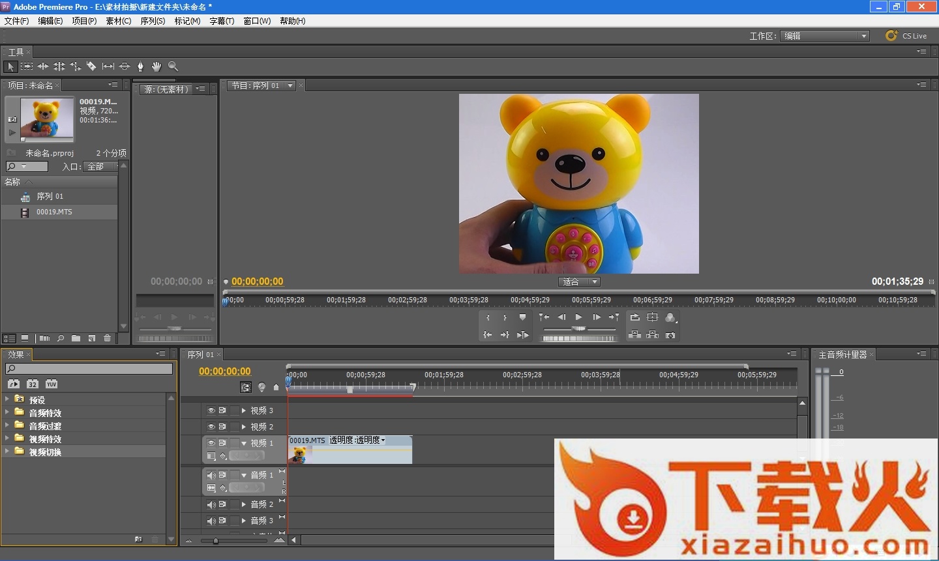Open the 入口 全部 dropdown

tap(102, 167)
